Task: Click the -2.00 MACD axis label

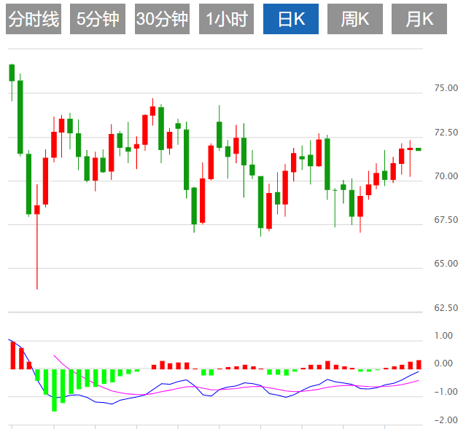Action: 446,420
